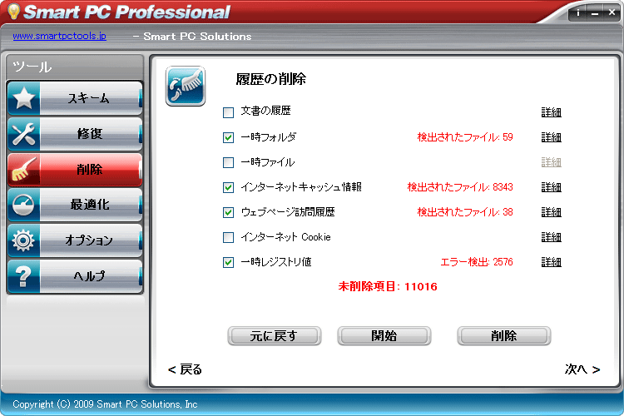The height and width of the screenshot is (416, 624).
Task: Click the star icon beside スキーム
Action: click(x=24, y=98)
